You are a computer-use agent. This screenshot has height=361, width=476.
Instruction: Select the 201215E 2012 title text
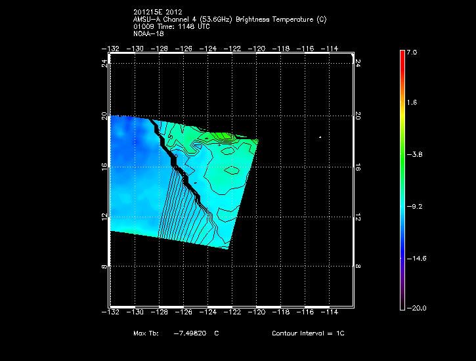[x=158, y=12]
